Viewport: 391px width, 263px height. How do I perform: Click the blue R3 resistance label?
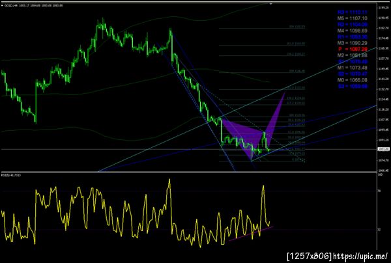click(x=353, y=12)
